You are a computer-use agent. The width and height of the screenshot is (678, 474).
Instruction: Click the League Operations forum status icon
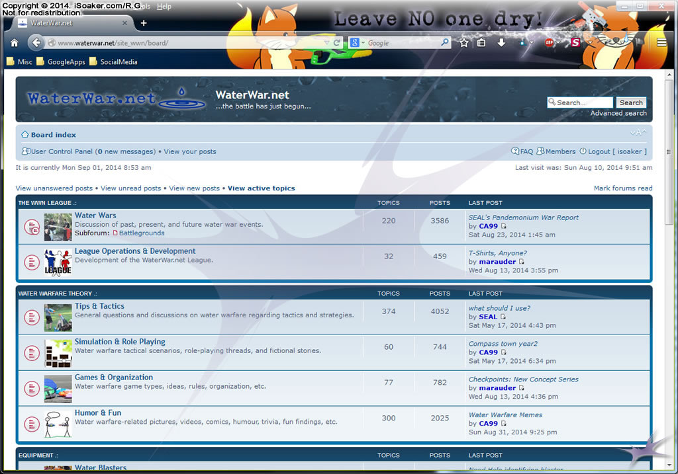point(32,262)
